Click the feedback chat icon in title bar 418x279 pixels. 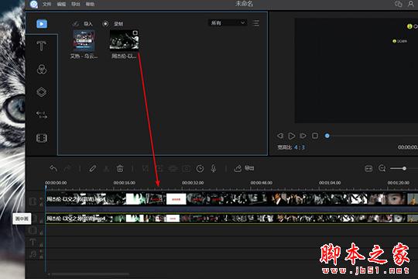point(399,4)
